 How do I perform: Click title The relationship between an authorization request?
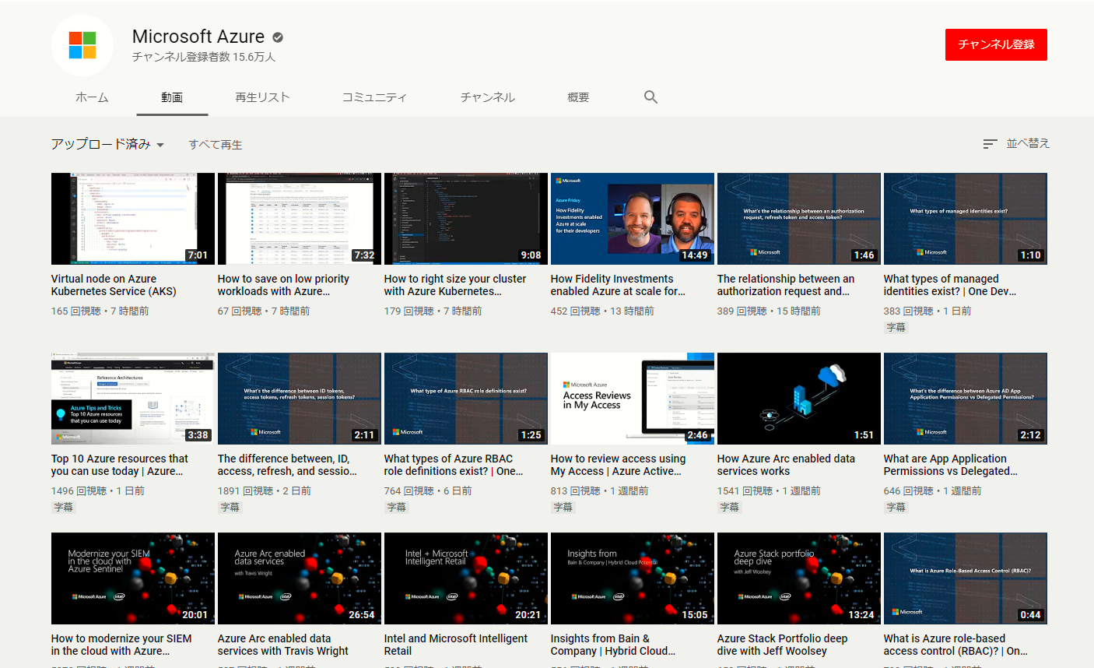[x=786, y=285]
